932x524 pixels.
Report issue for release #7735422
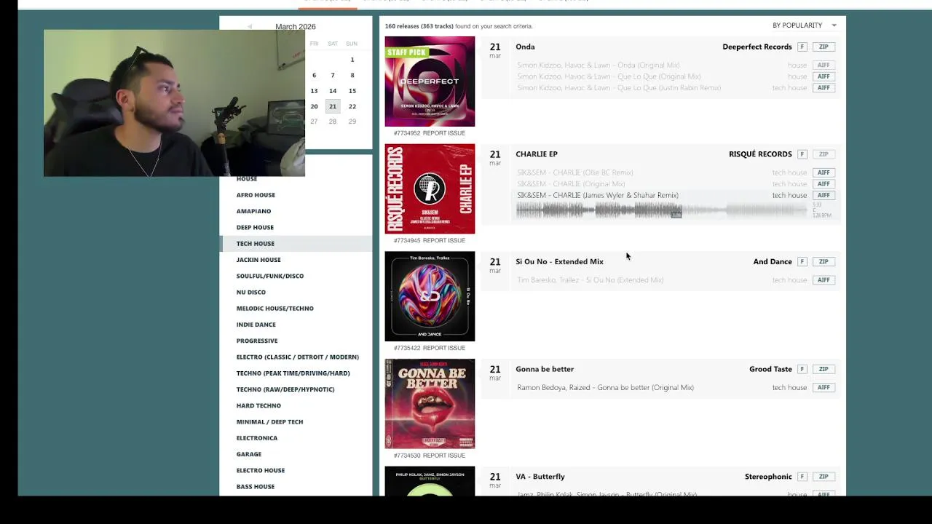click(x=443, y=349)
